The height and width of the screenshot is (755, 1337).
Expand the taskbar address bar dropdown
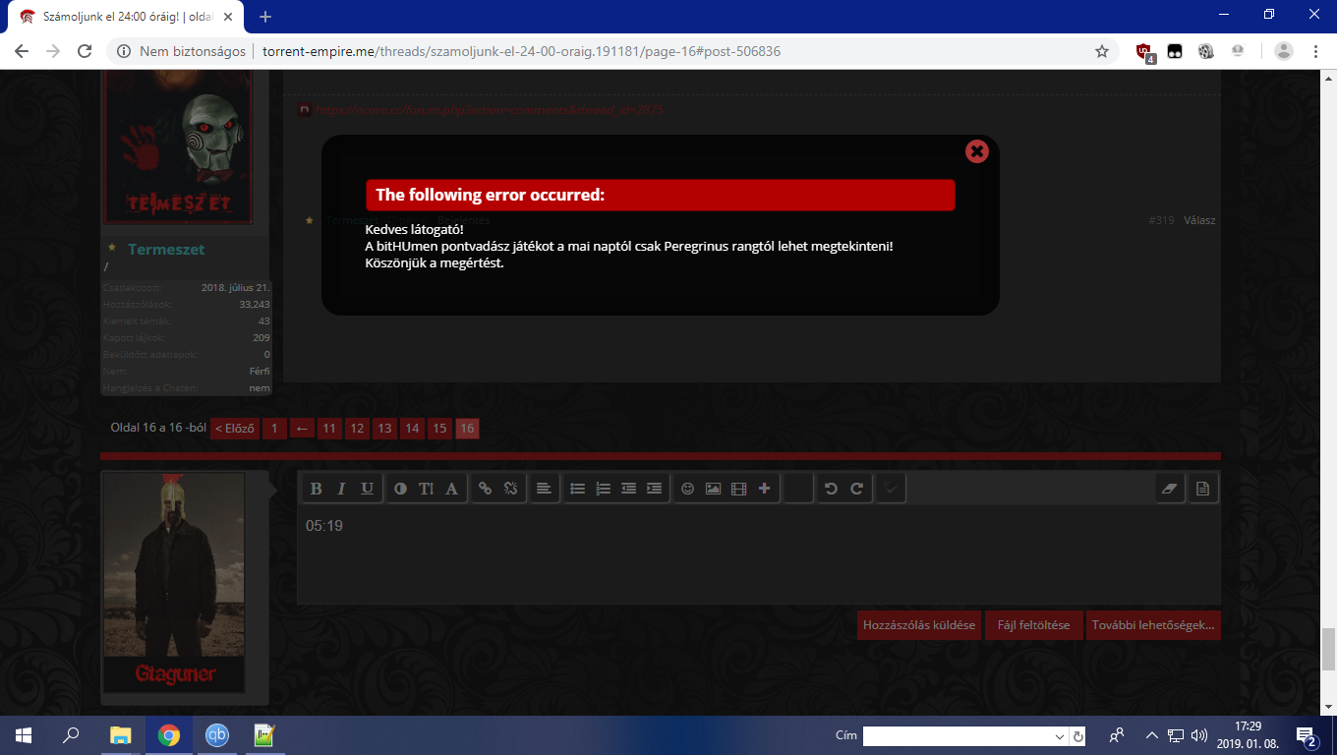coord(1060,736)
